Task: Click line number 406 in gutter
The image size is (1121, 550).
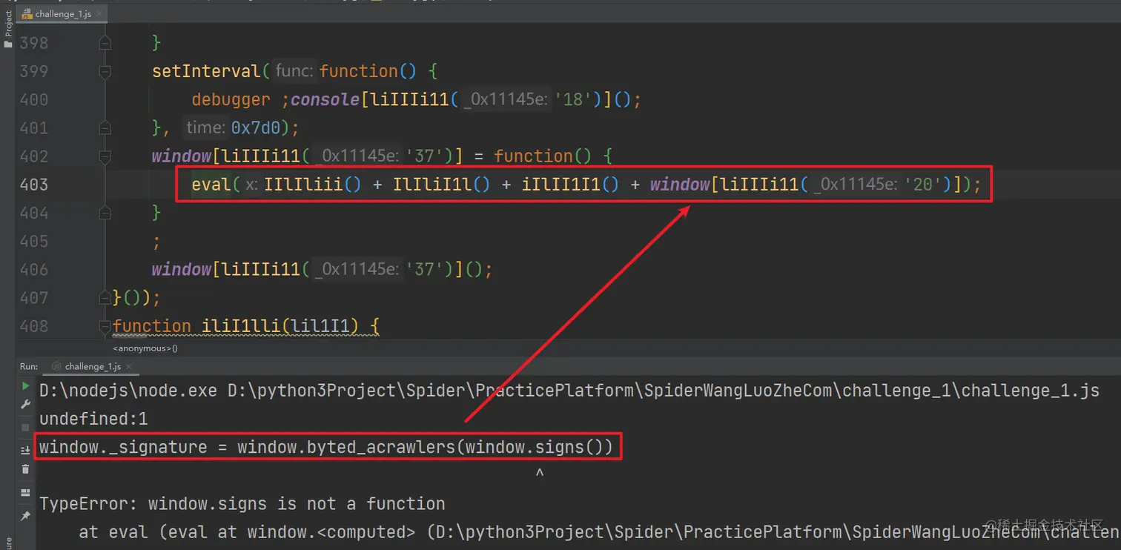Action: [34, 269]
